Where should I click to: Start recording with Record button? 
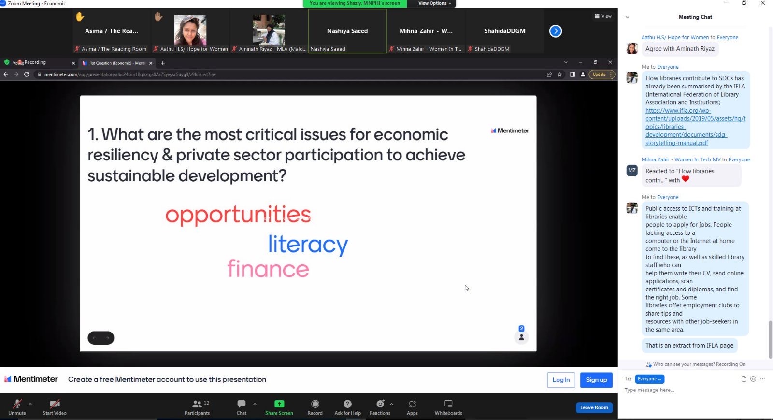[315, 404]
